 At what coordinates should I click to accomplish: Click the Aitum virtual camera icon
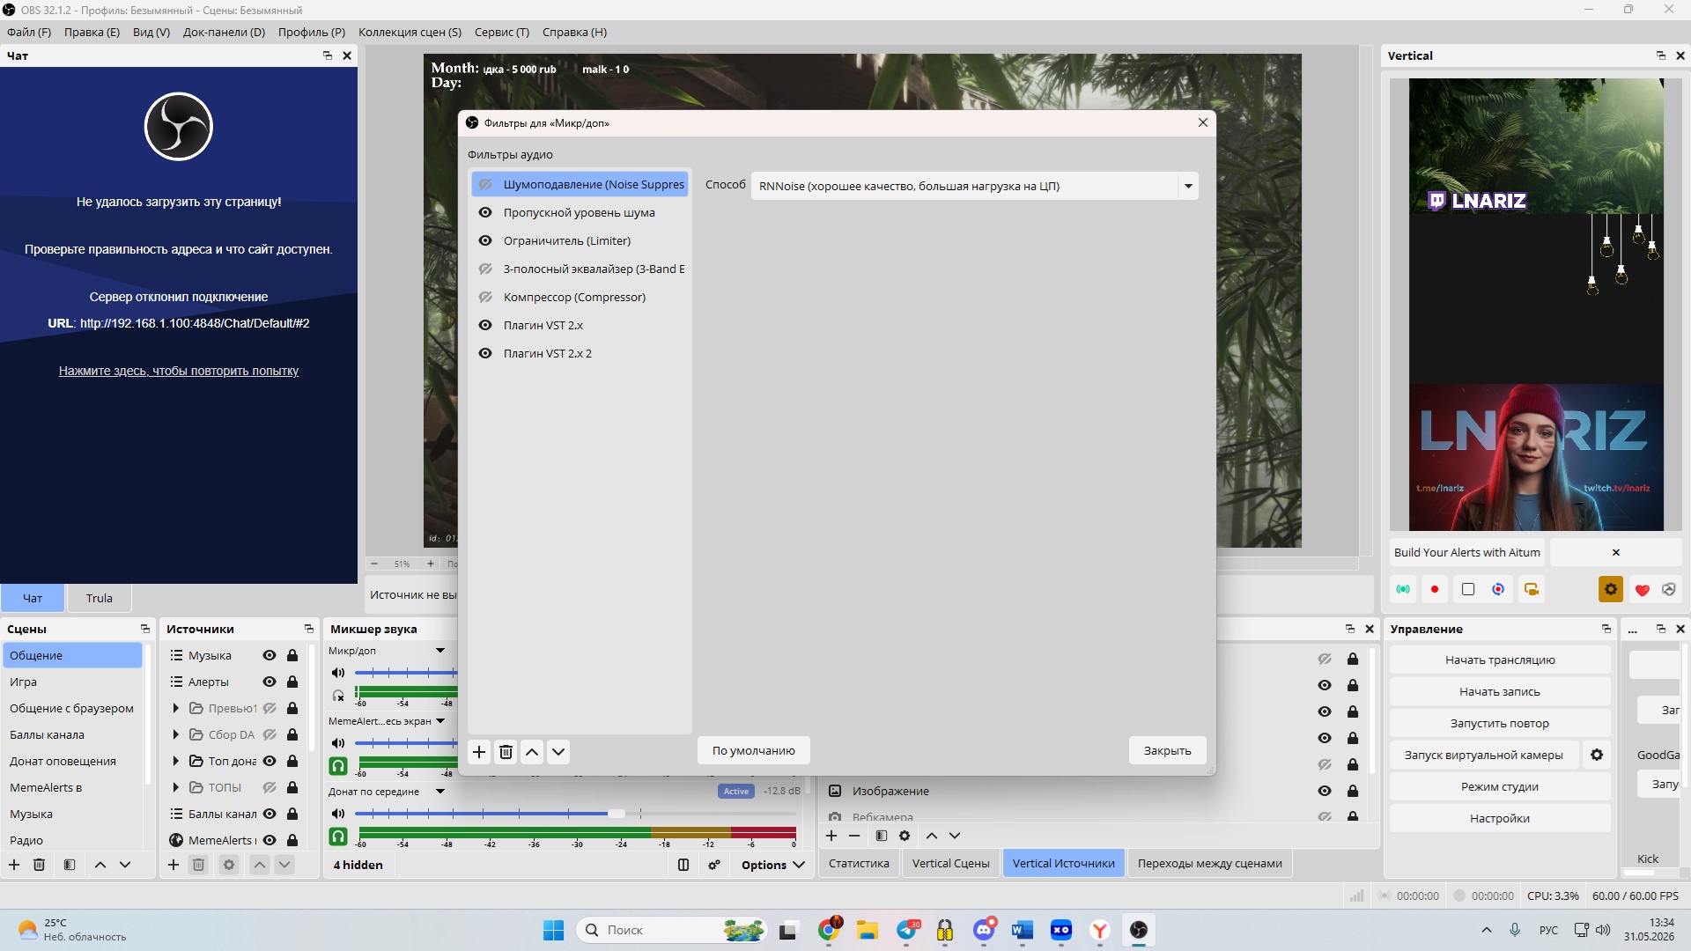coord(1532,589)
